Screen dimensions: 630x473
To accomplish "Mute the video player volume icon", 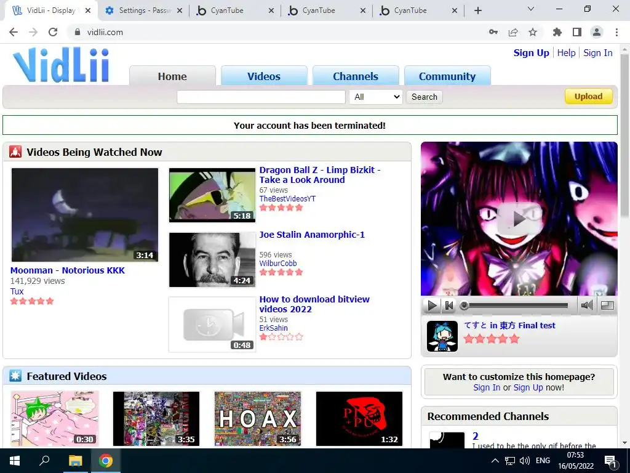I will (587, 305).
